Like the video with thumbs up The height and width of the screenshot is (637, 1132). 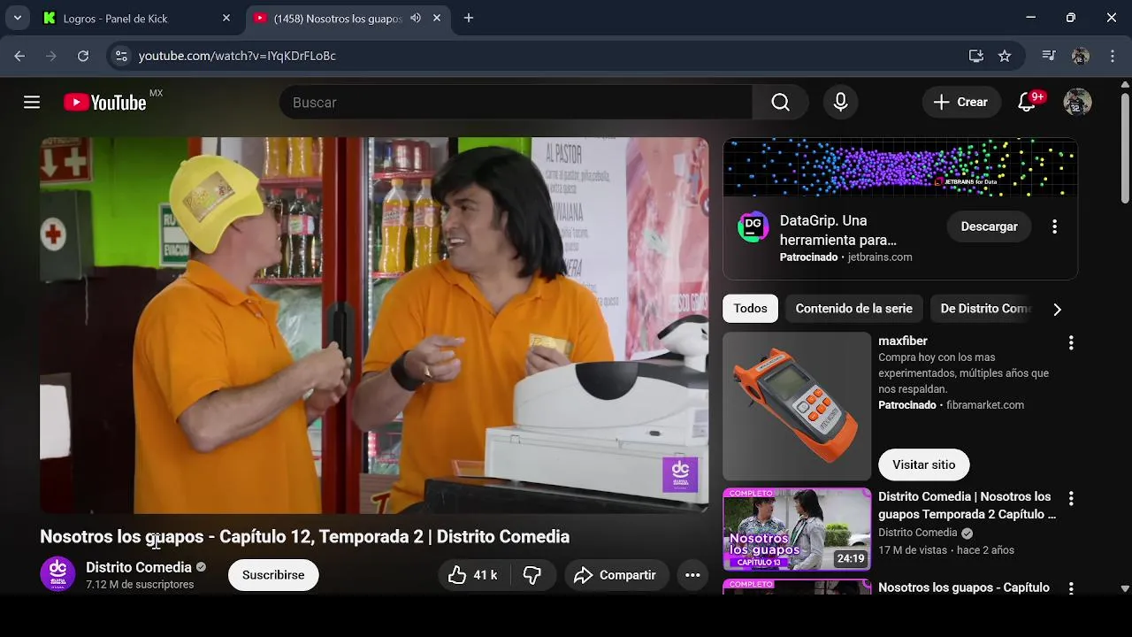[x=472, y=575]
